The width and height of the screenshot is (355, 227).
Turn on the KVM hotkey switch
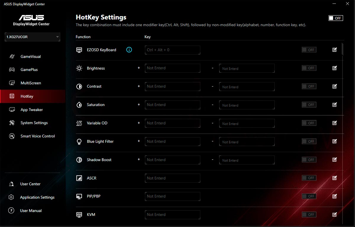tap(309, 215)
